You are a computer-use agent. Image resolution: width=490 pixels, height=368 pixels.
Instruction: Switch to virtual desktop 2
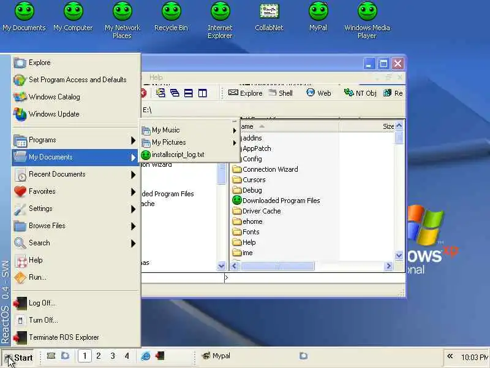pos(99,356)
